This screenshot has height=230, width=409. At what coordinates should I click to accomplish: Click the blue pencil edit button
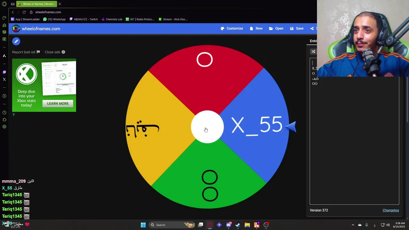pos(16,41)
